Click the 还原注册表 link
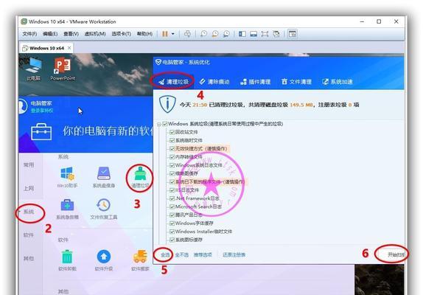 [234, 254]
